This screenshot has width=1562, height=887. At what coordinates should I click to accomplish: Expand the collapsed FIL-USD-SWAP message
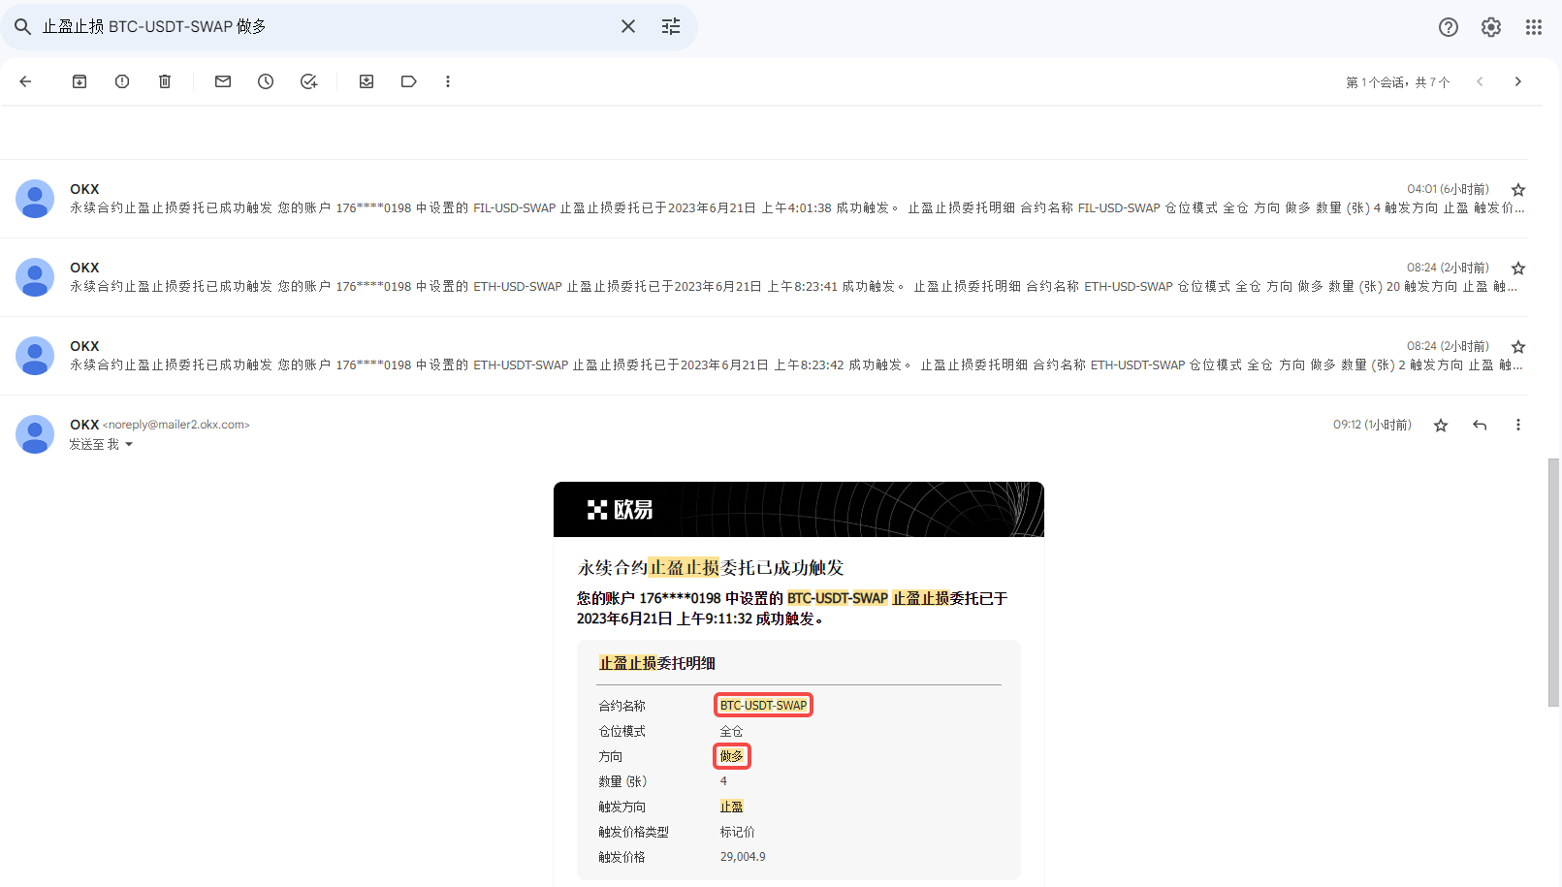click(764, 199)
